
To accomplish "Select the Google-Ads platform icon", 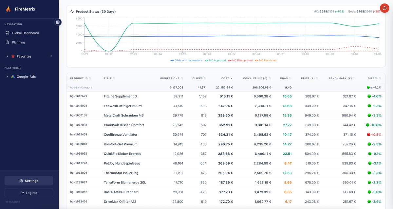I will [x=12, y=77].
